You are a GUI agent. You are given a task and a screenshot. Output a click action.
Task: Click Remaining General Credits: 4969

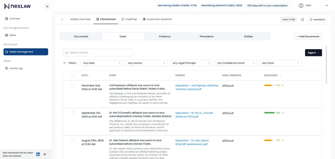222,6
